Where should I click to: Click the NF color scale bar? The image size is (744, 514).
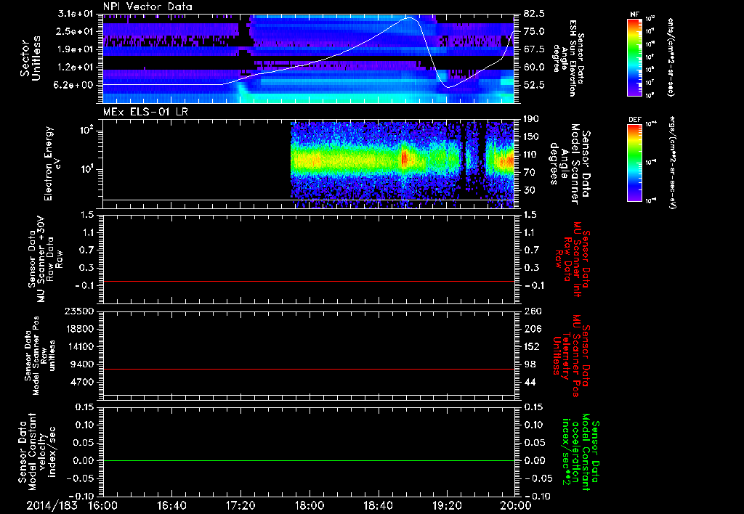634,57
